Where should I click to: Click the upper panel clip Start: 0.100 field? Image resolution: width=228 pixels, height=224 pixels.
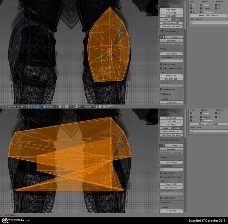(171, 76)
